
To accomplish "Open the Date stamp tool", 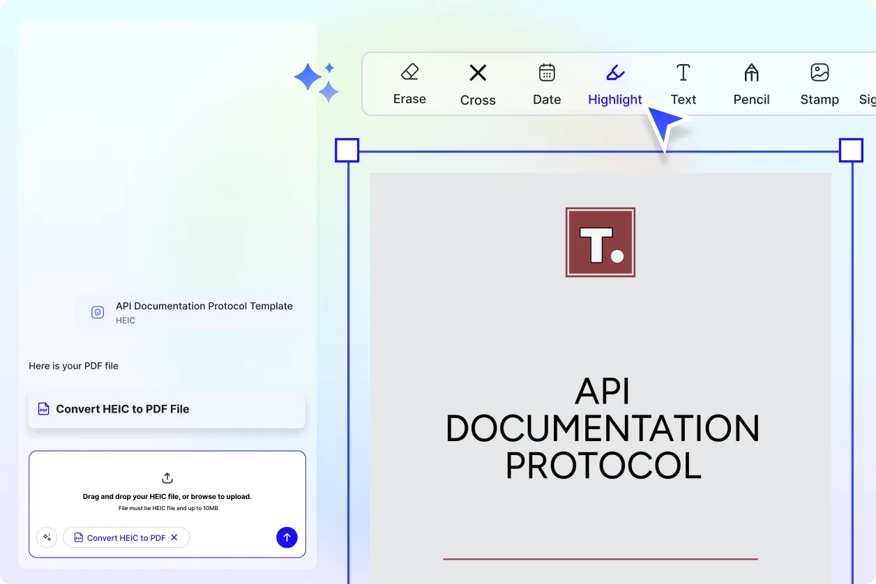I will 546,84.
